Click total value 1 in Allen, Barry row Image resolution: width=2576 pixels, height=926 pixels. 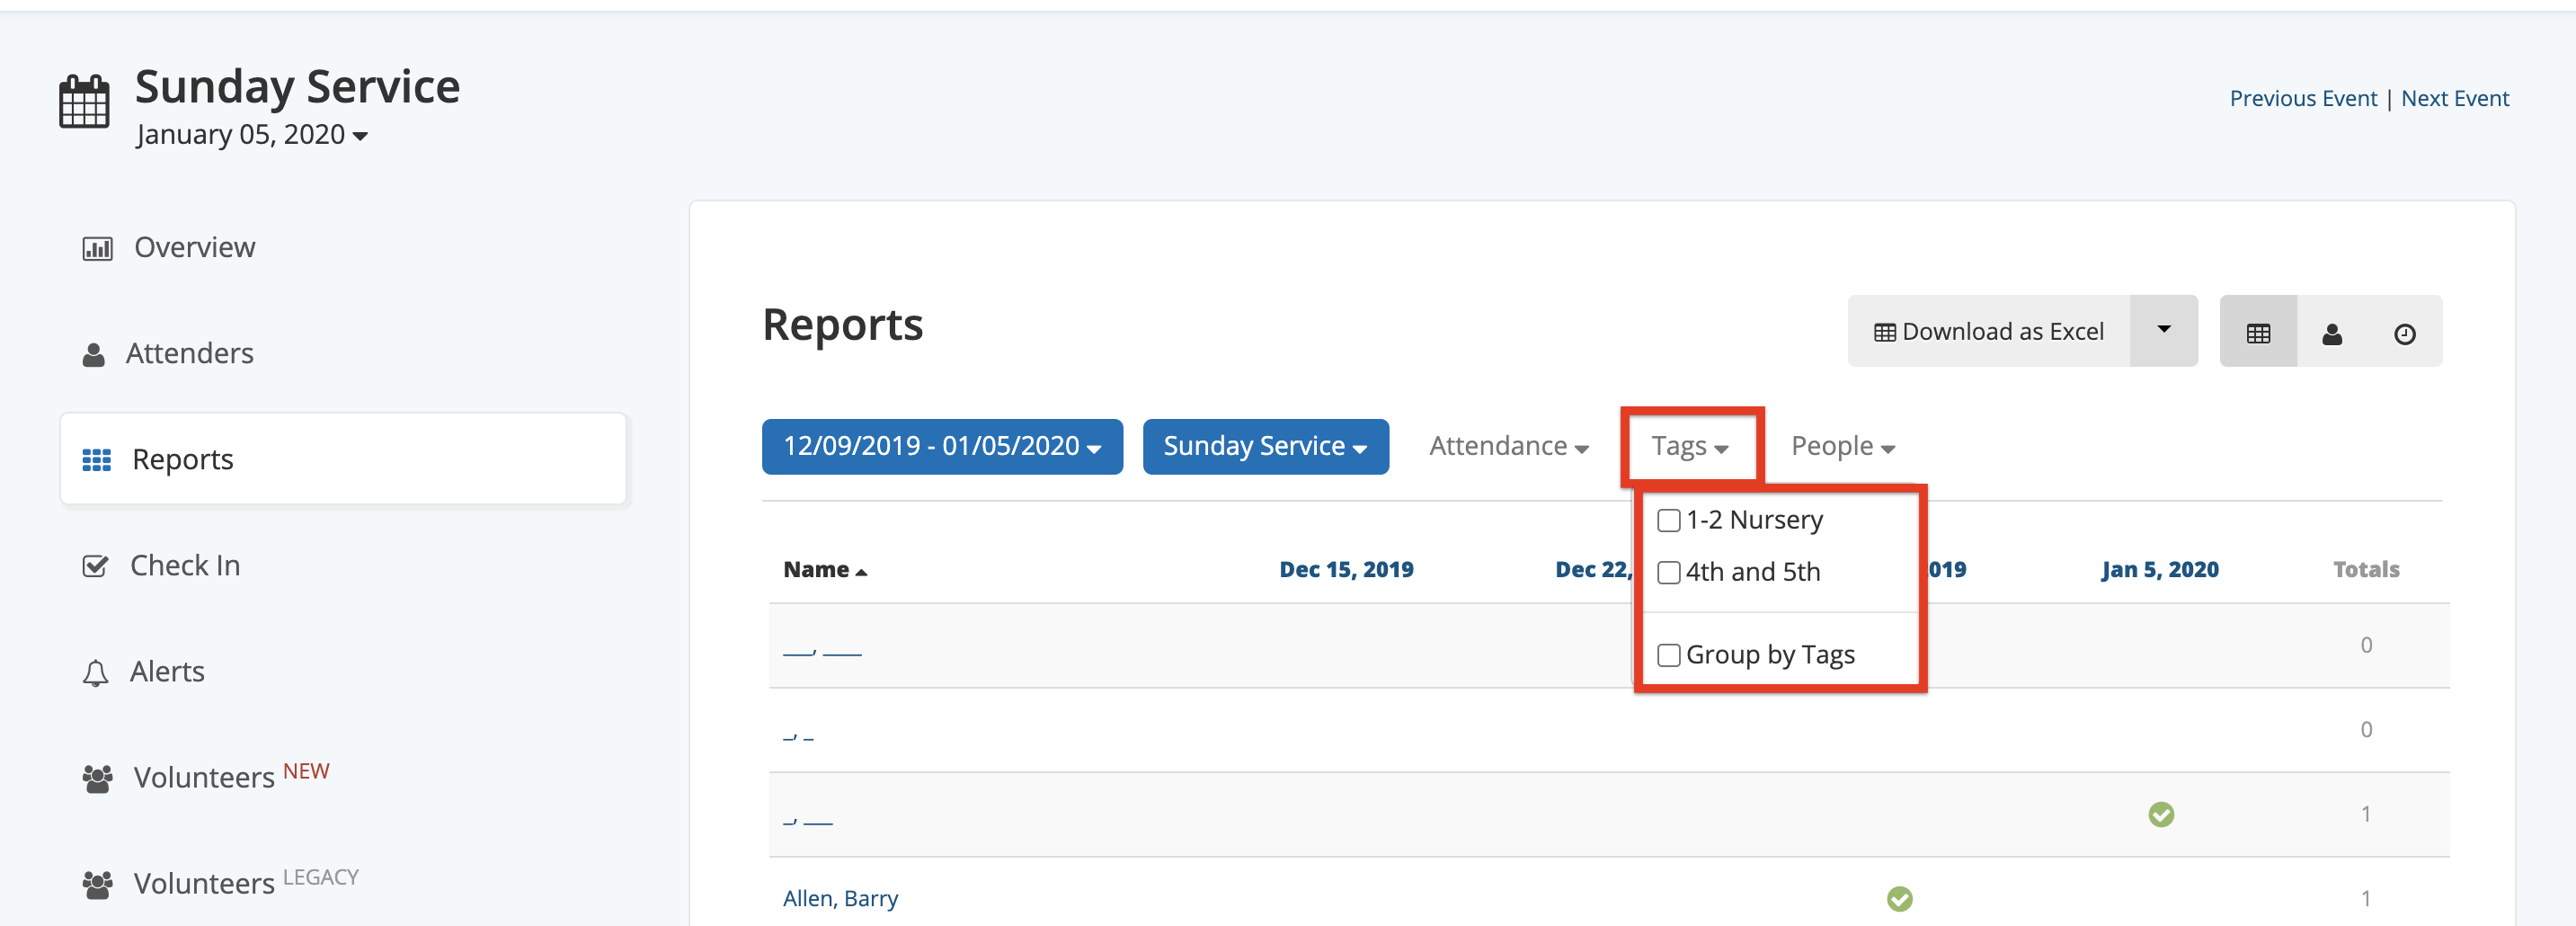[2366, 899]
